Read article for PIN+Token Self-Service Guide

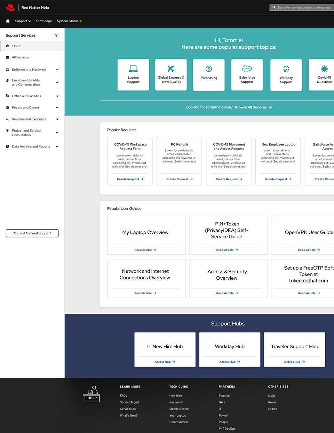[x=227, y=250]
